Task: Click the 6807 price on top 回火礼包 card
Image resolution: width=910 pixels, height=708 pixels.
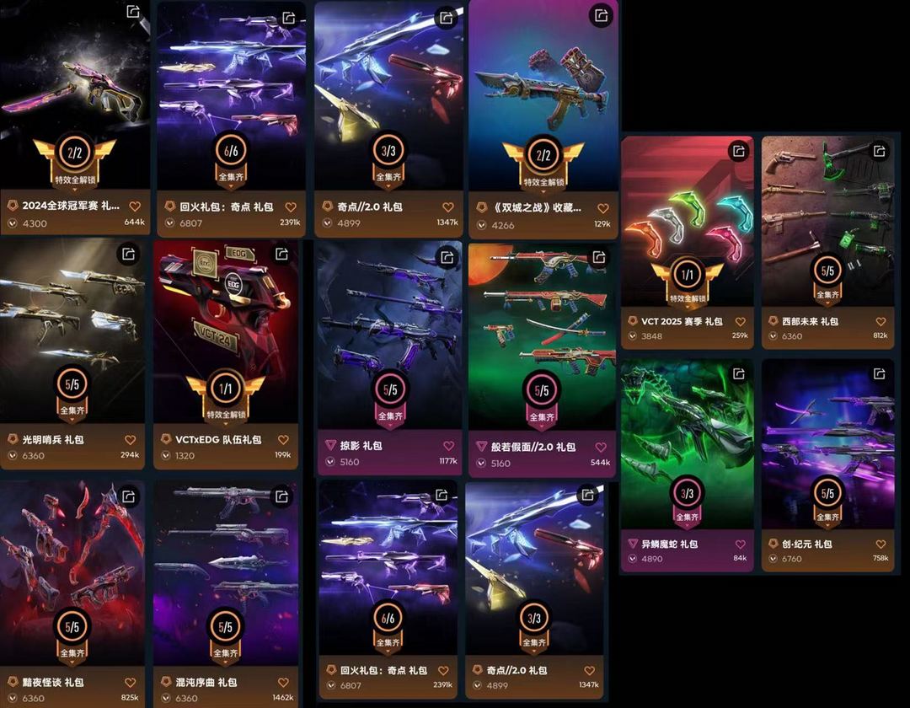Action: pyautogui.click(x=190, y=223)
